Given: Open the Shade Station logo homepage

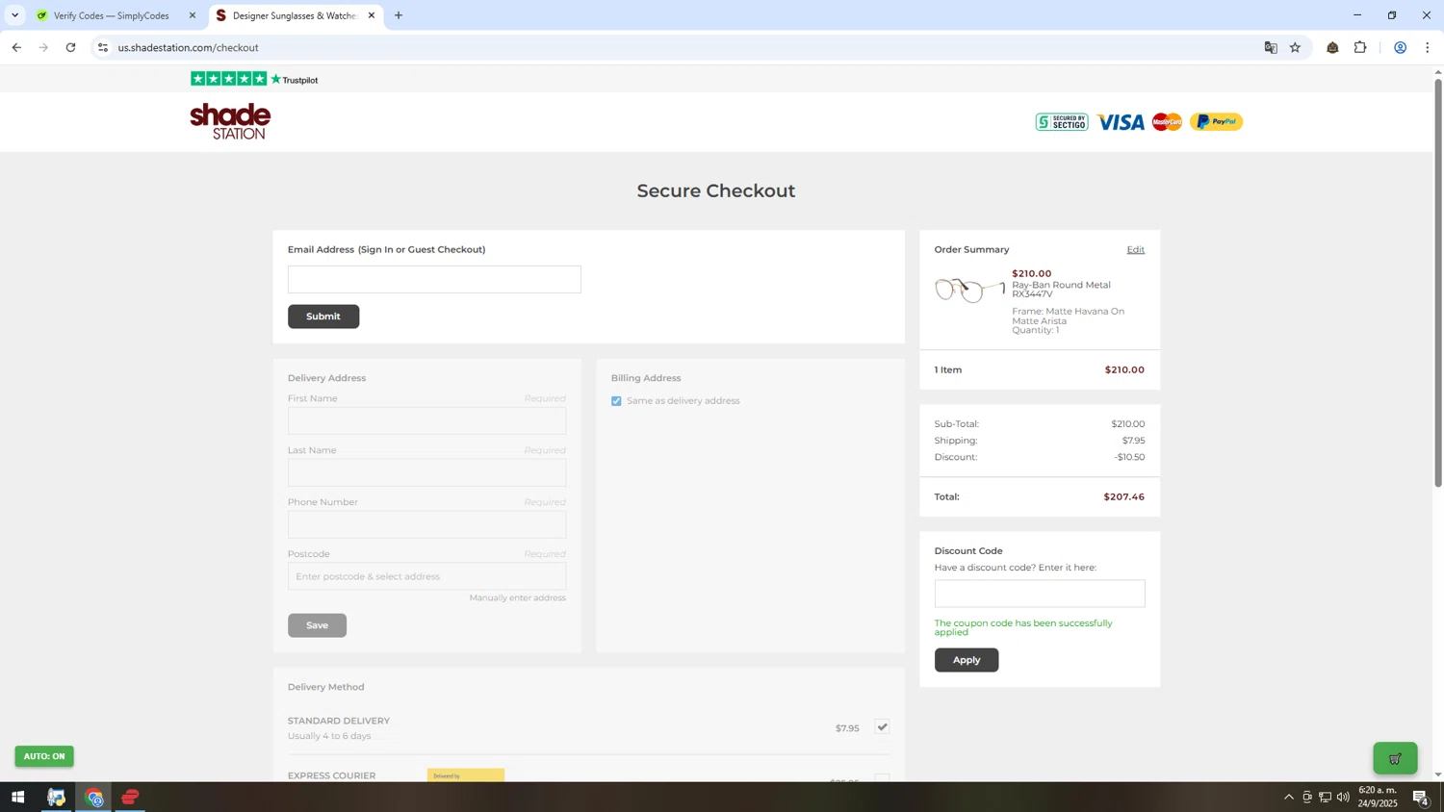Looking at the screenshot, I should click(231, 121).
